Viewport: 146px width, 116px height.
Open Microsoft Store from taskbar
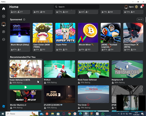pyautogui.click(x=58, y=114)
